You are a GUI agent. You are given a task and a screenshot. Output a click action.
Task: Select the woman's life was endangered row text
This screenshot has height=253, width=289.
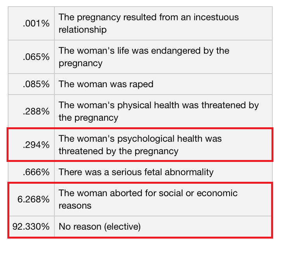point(144,57)
